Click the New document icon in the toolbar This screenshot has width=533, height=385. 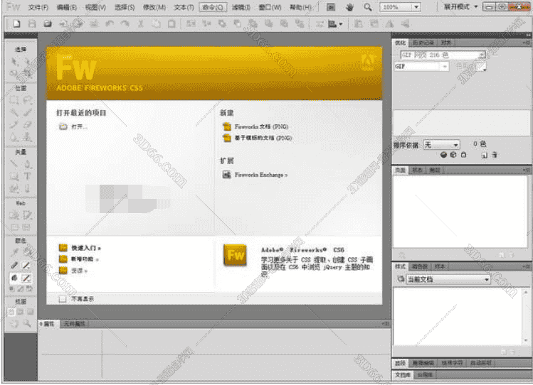point(17,23)
